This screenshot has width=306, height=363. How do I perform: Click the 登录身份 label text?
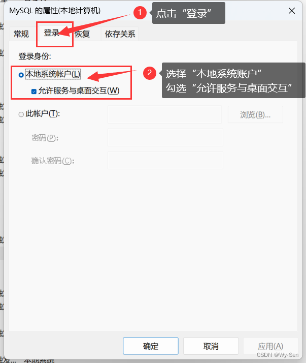tap(35, 56)
